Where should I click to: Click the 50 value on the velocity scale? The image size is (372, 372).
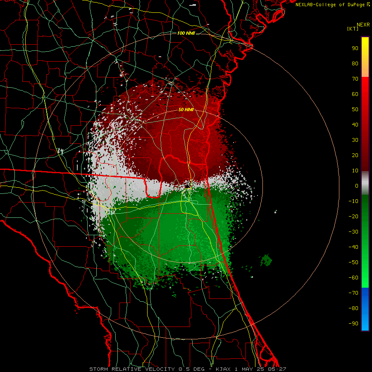pyautogui.click(x=355, y=110)
